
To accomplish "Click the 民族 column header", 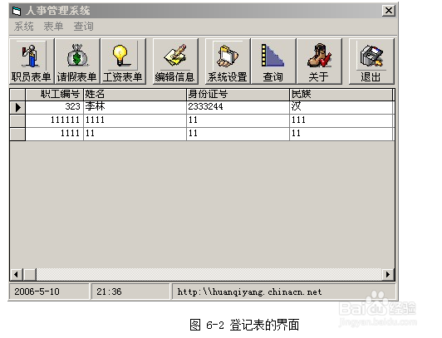I will tap(341, 95).
